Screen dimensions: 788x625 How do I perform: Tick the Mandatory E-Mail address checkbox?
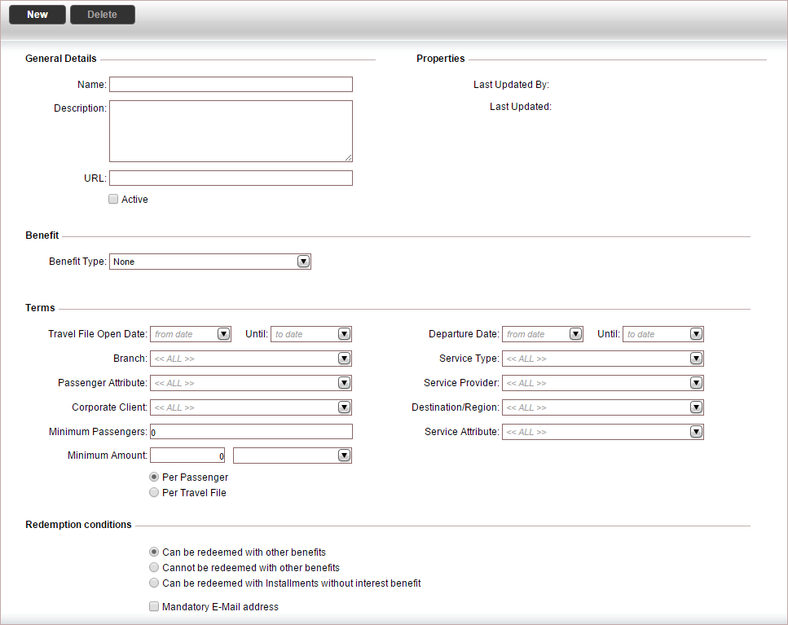click(x=154, y=606)
